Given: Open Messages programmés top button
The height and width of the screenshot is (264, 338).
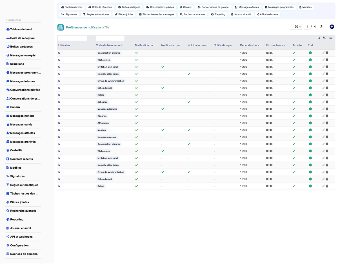Looking at the screenshot, I should (279, 7).
